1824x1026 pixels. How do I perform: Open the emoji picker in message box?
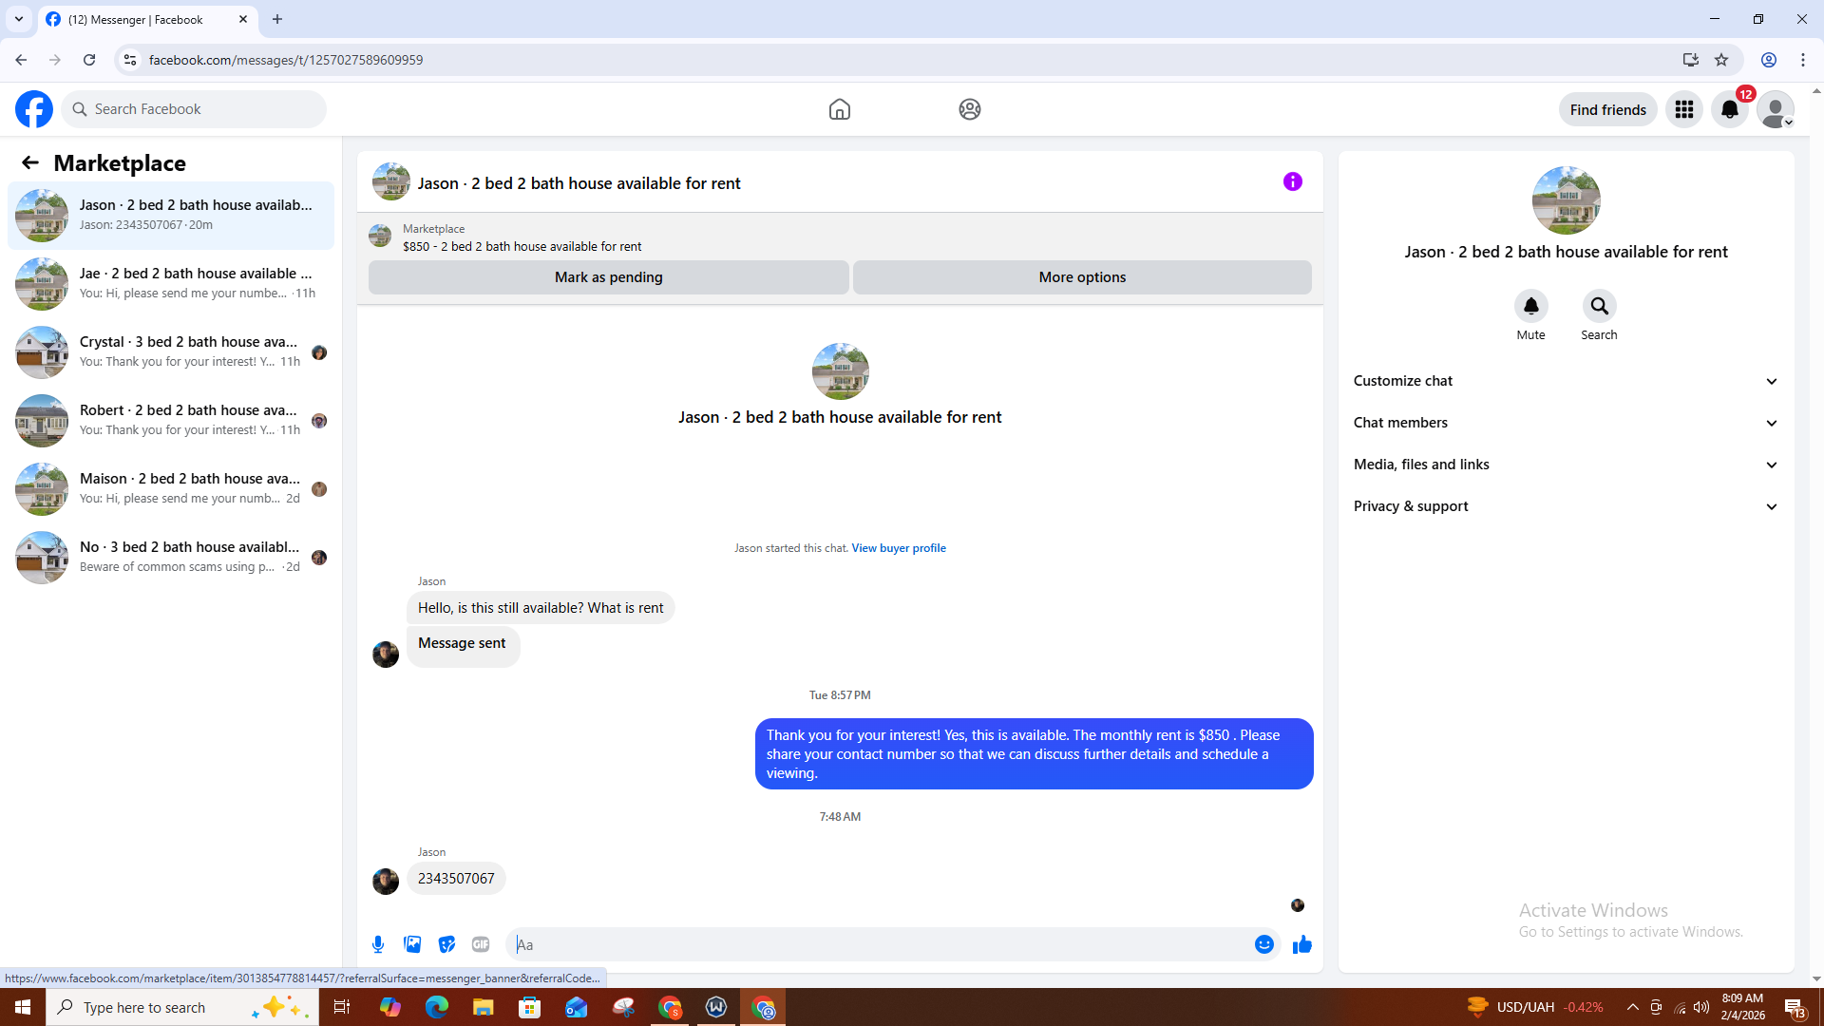click(x=1263, y=944)
